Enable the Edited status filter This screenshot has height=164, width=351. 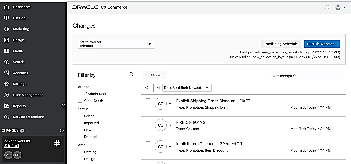80,116
